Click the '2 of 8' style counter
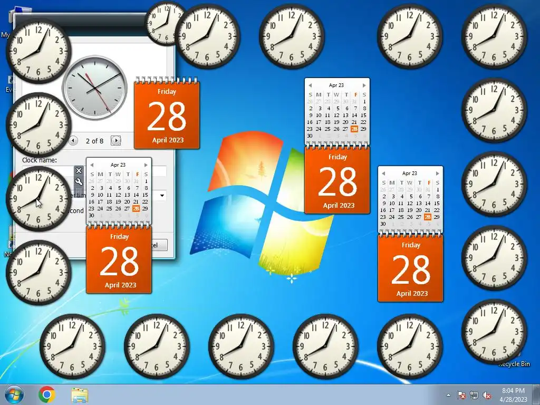 click(94, 141)
